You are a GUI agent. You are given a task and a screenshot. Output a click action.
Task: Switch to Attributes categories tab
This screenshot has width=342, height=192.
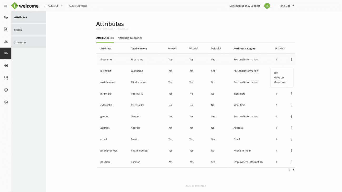tap(130, 38)
